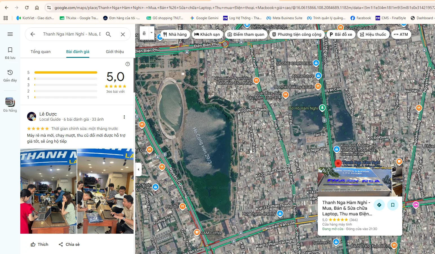Reload the current page
Screen dimensions: 435x254
coord(27,8)
